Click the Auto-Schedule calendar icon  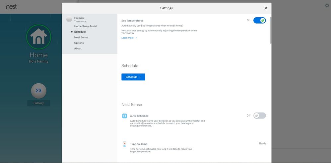point(125,116)
